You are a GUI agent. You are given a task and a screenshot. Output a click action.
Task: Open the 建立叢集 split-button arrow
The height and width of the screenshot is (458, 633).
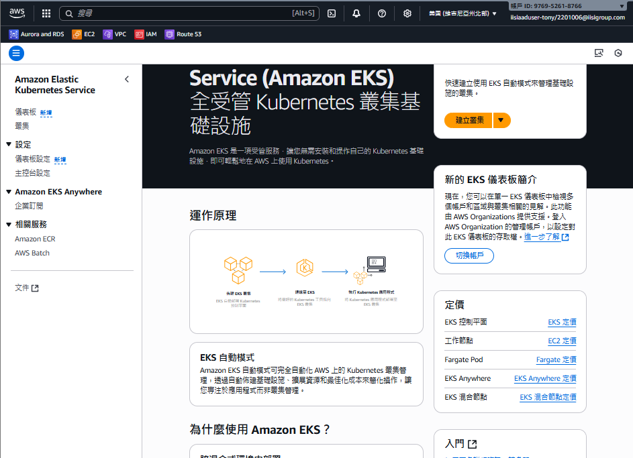click(x=501, y=120)
